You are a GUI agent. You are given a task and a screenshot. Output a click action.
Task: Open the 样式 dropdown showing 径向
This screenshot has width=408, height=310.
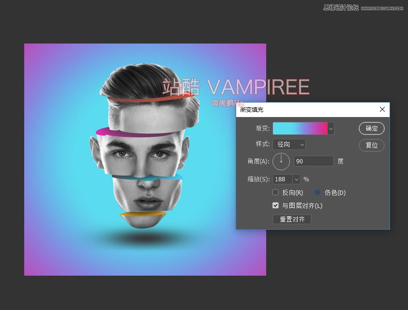click(289, 144)
